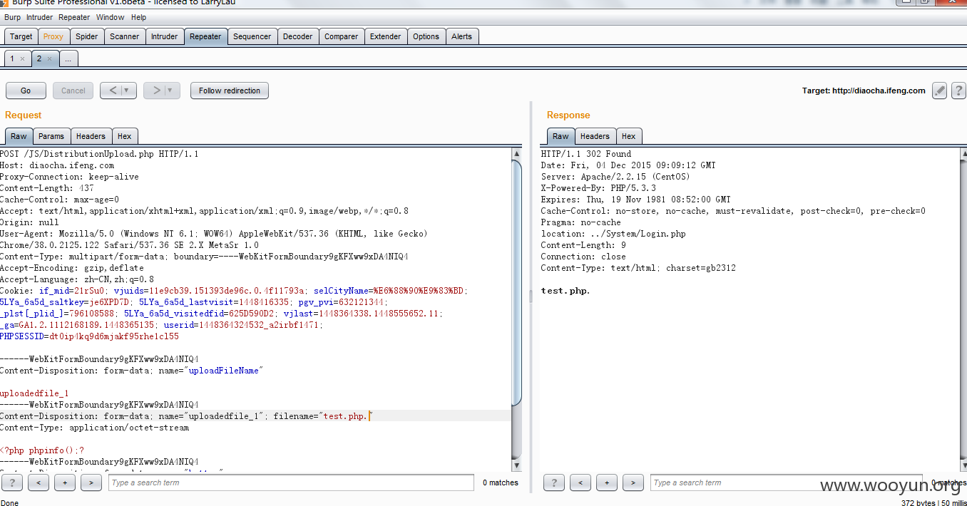Open the Request Params tab
This screenshot has height=506, width=967.
[x=51, y=136]
